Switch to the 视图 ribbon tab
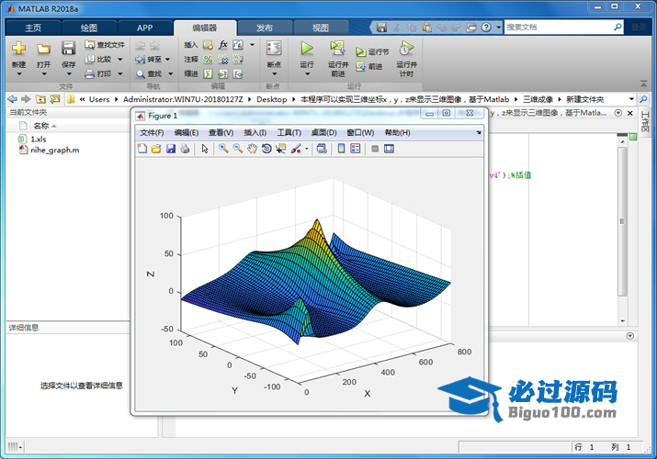The image size is (657, 459). point(321,28)
